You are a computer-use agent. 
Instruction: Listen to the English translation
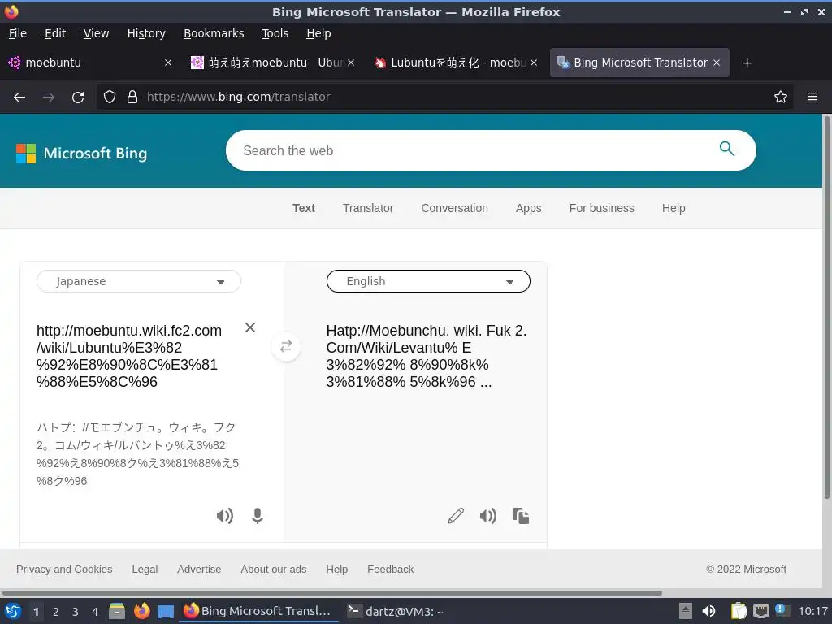click(x=488, y=516)
